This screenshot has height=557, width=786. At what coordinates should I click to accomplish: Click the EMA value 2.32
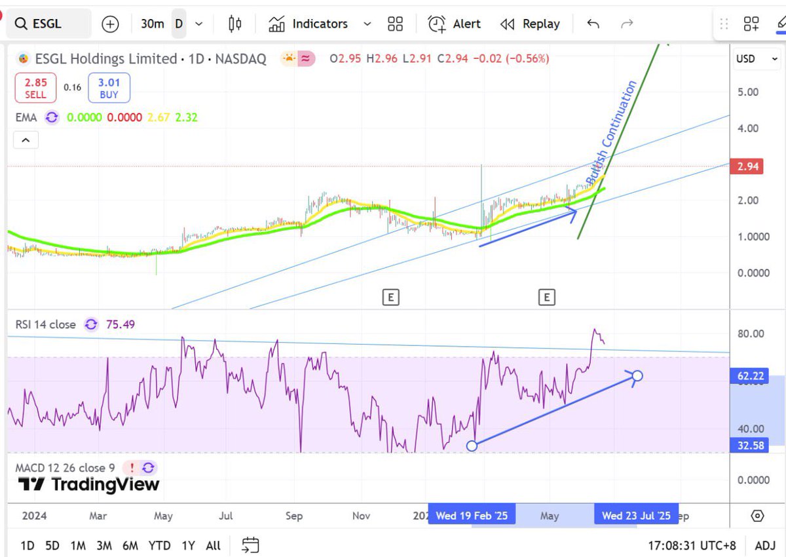pyautogui.click(x=186, y=118)
